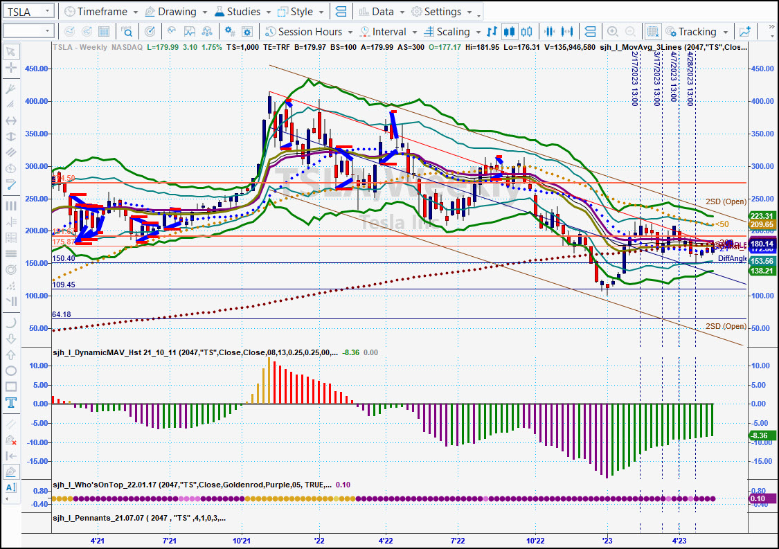Click the increase bar spacing icon
Viewport: 779px width, 549px height.
coord(567,32)
